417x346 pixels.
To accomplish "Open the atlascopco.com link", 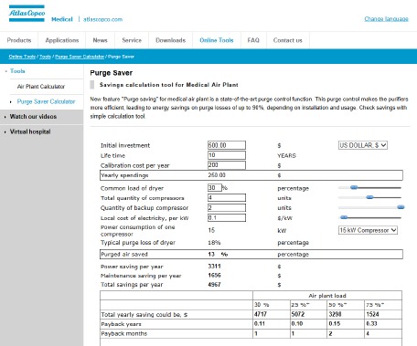I will coord(102,19).
